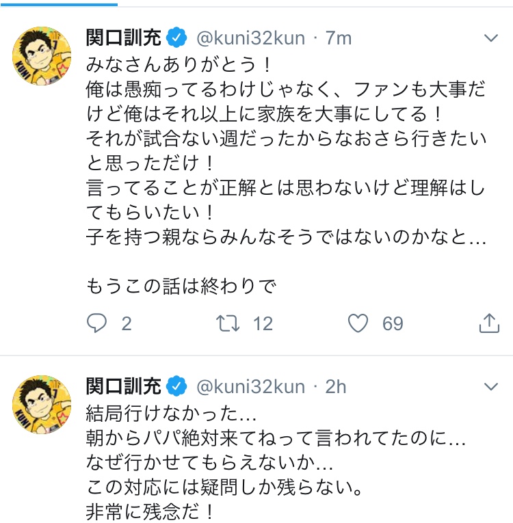Like the first tweet with the heart icon

coord(358,323)
